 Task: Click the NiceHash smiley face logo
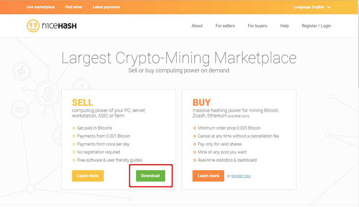click(x=33, y=26)
